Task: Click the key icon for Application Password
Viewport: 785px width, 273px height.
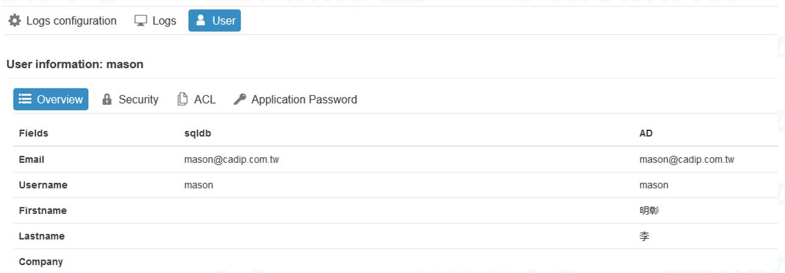Action: (240, 99)
